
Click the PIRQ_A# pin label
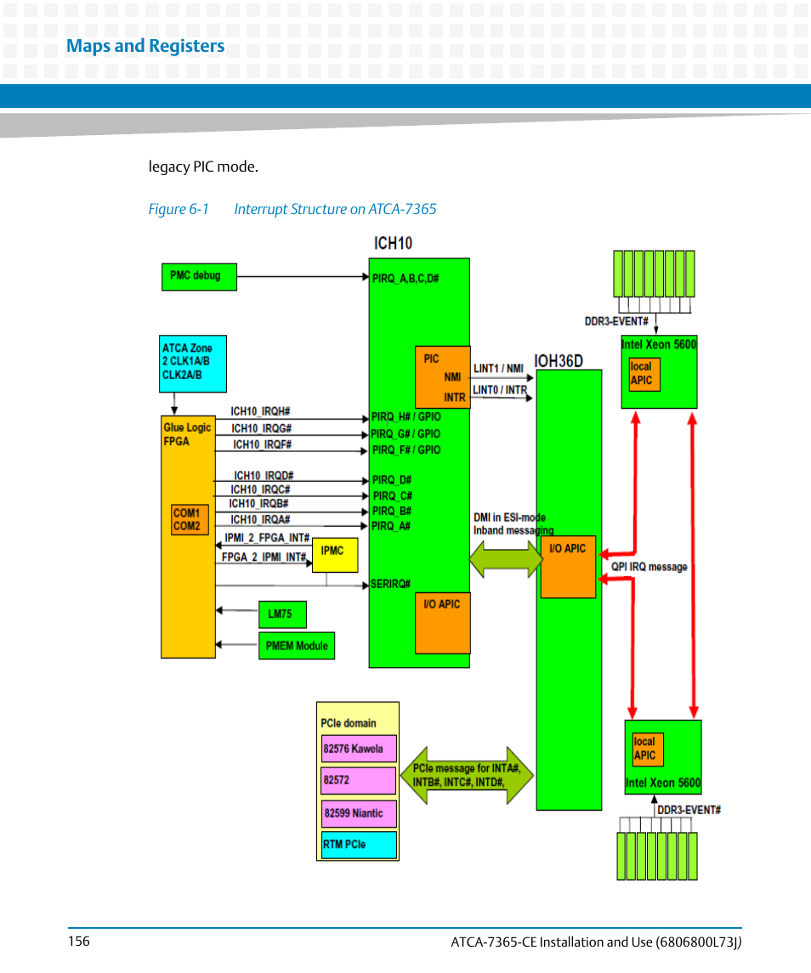click(x=390, y=526)
